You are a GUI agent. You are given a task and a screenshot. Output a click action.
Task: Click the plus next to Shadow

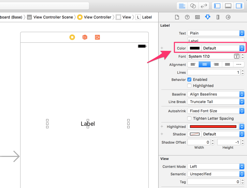pos(162,134)
